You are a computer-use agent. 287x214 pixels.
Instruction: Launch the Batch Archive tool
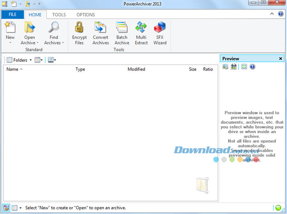click(122, 29)
